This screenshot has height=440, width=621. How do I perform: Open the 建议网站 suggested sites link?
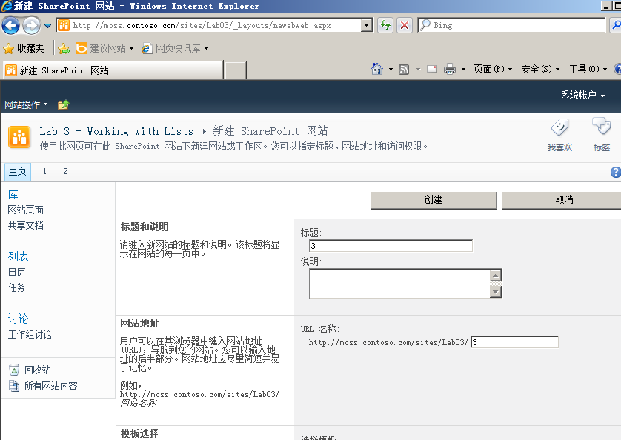[x=104, y=48]
